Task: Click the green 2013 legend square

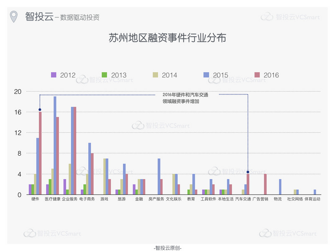Action: 105,75
